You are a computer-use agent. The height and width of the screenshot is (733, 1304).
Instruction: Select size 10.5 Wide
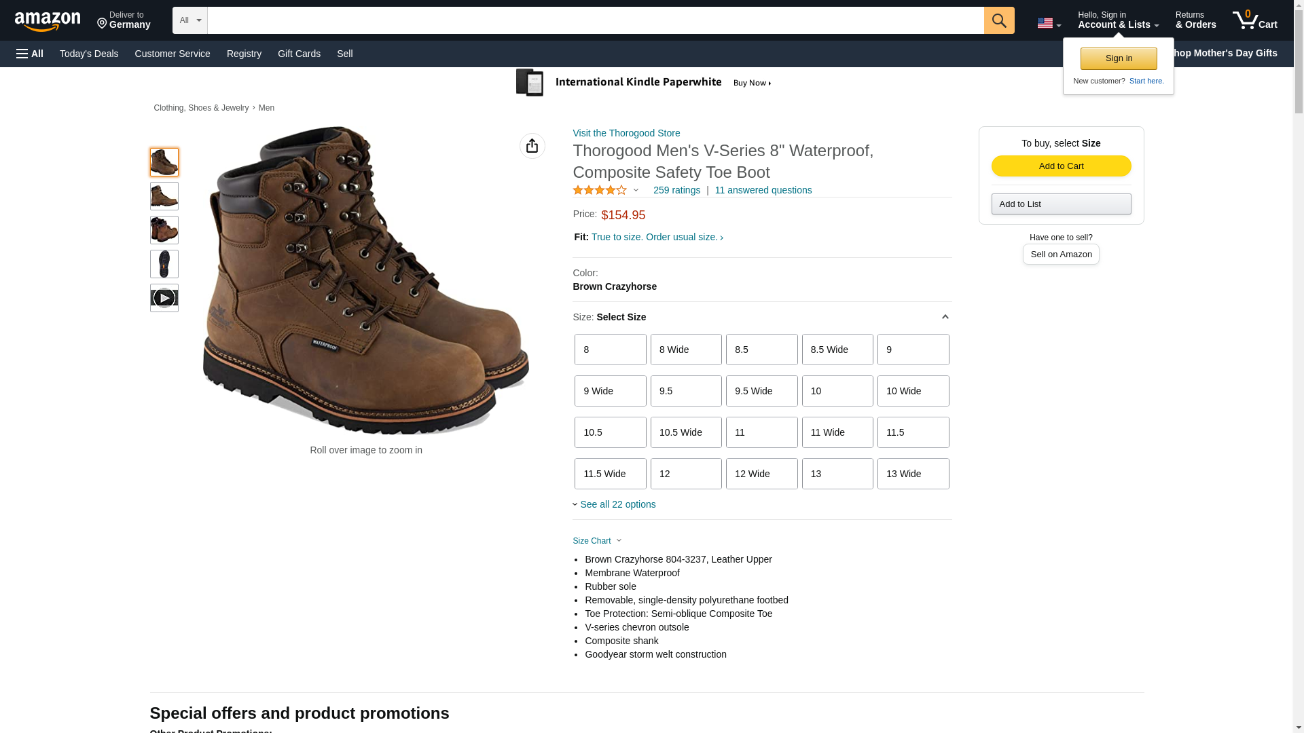click(686, 432)
